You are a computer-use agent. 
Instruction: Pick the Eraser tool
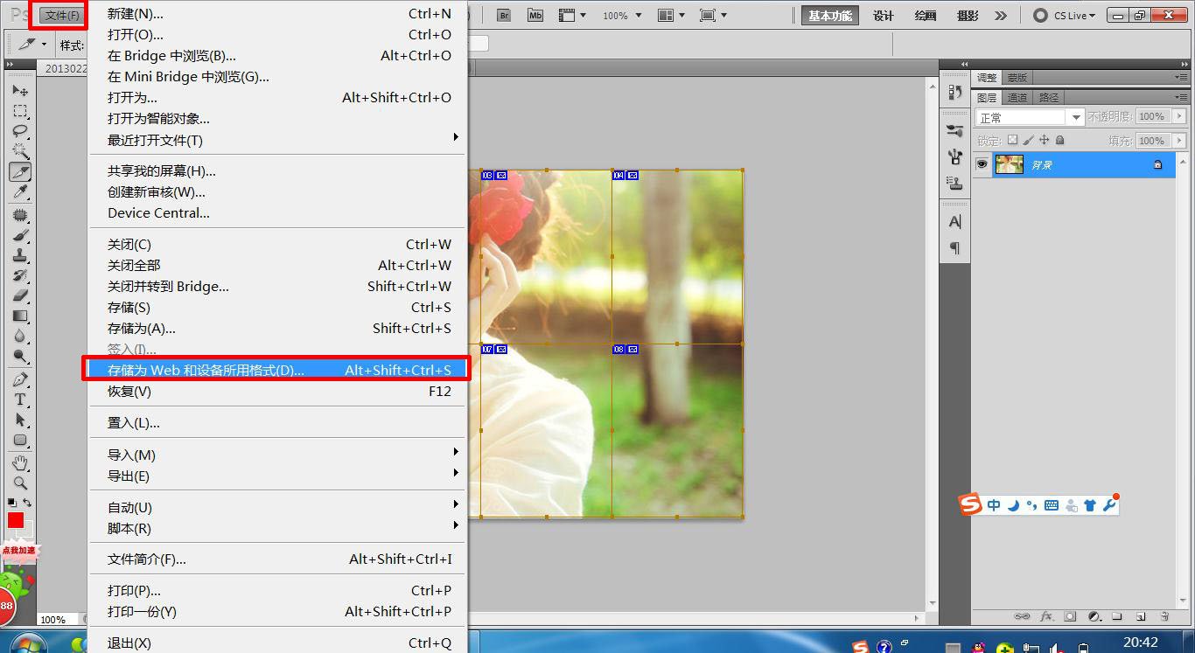(x=20, y=295)
